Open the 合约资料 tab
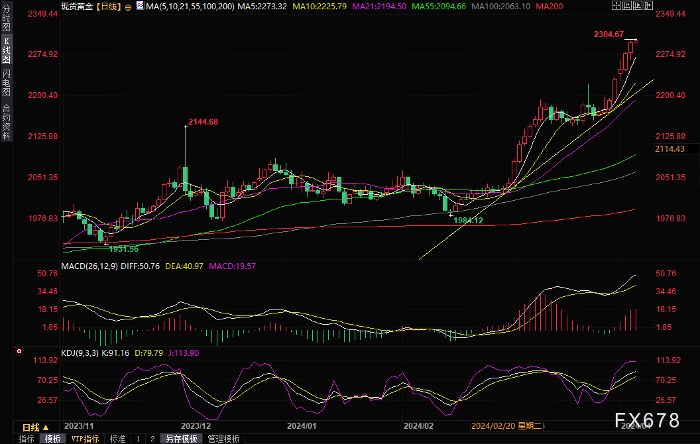This screenshot has height=444, width=700. pos(6,122)
